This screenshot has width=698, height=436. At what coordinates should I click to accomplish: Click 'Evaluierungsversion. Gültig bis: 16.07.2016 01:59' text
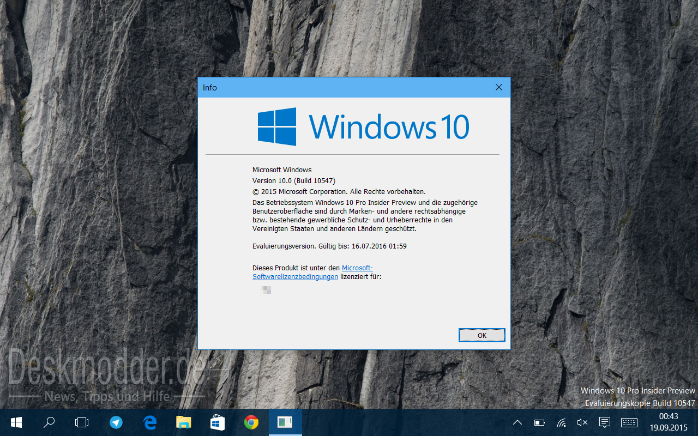click(x=329, y=246)
